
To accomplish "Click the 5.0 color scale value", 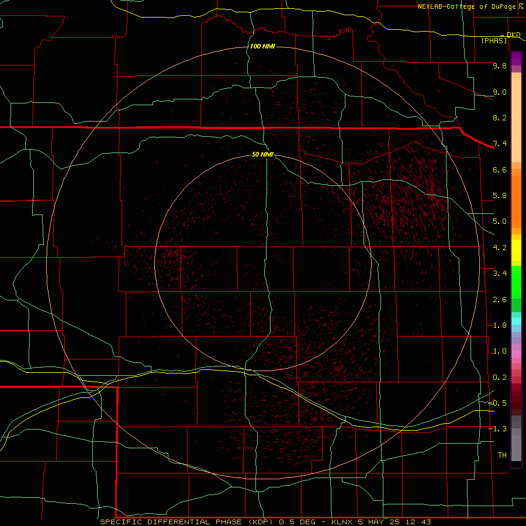I will pyautogui.click(x=500, y=222).
